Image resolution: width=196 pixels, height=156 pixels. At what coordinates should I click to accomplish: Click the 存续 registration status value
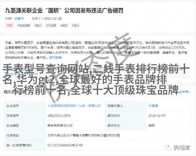click(x=151, y=126)
